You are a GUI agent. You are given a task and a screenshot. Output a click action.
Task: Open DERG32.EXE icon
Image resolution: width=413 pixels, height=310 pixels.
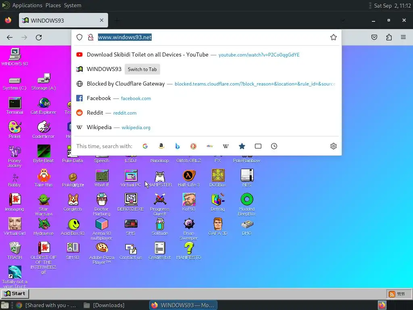(131, 203)
